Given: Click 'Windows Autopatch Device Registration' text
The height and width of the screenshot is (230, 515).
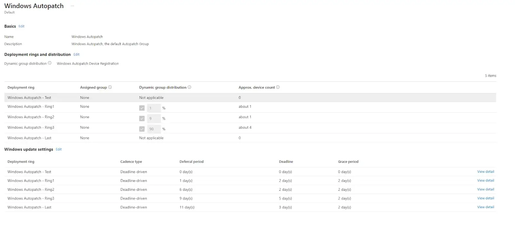Looking at the screenshot, I should click(88, 64).
